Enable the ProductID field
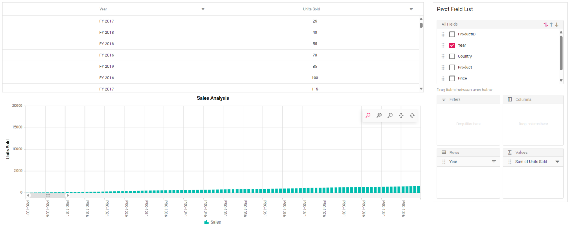 [x=452, y=34]
